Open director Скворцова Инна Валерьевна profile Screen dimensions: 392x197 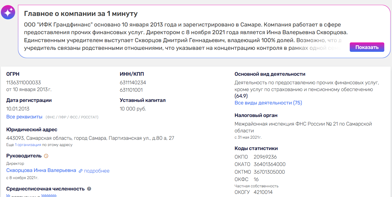tap(41, 170)
